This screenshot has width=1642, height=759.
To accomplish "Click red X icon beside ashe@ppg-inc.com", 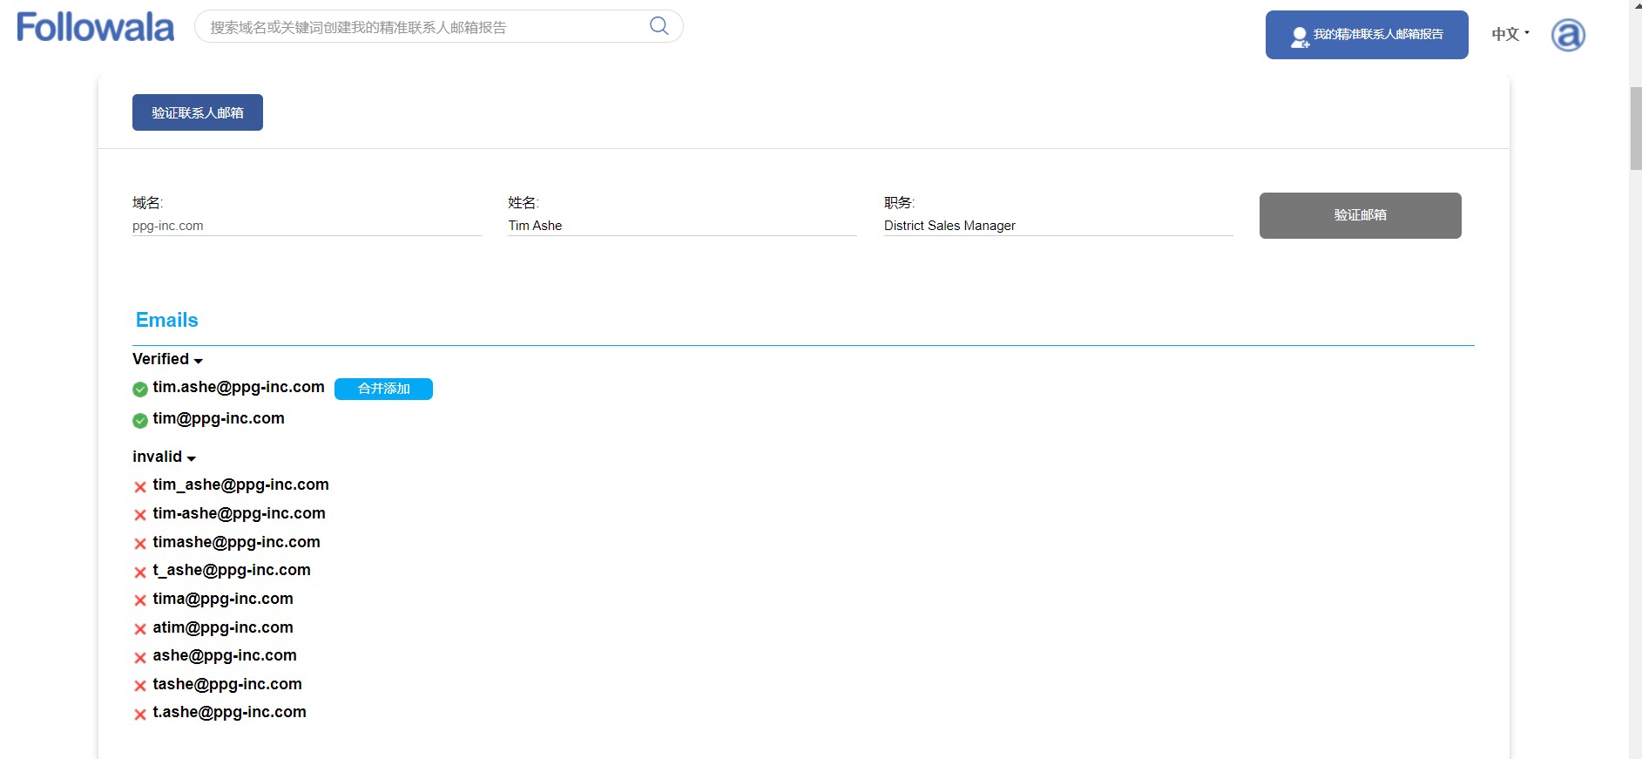I will pos(140,658).
